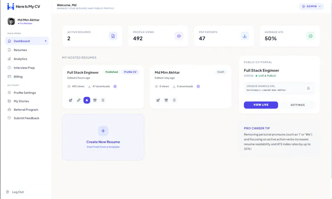Archive the Full Stack Engineer resume
Image resolution: width=332 pixels, height=199 pixels.
[95, 100]
